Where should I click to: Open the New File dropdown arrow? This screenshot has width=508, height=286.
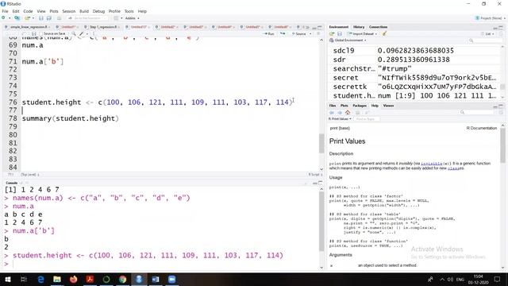pos(10,18)
